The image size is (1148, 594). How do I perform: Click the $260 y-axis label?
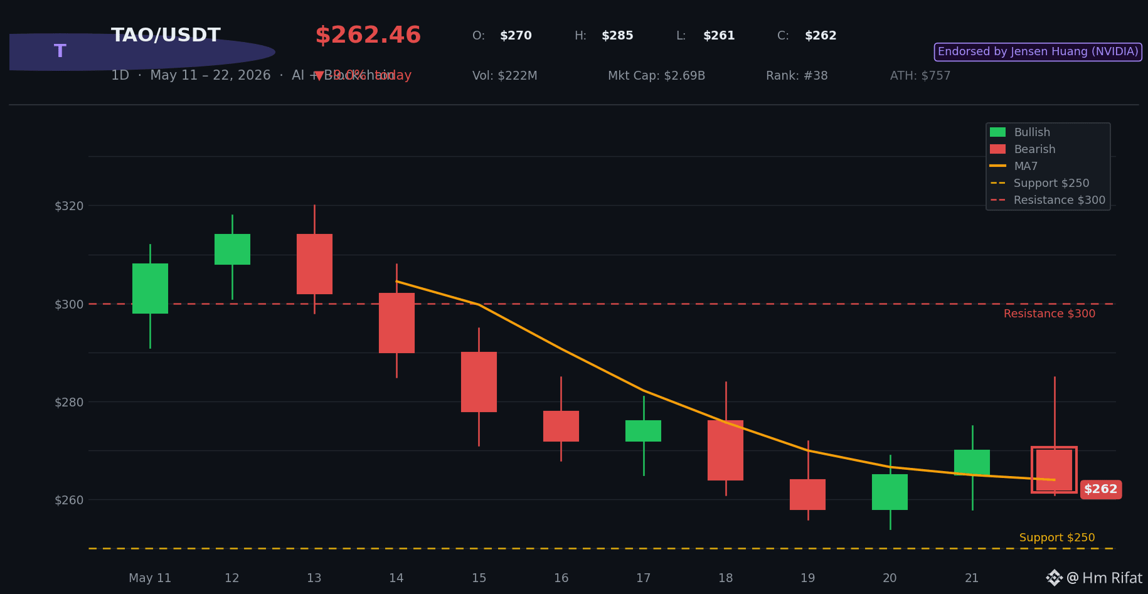69,500
